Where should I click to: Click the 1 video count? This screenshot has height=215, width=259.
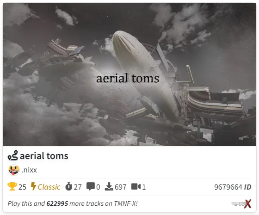(144, 187)
